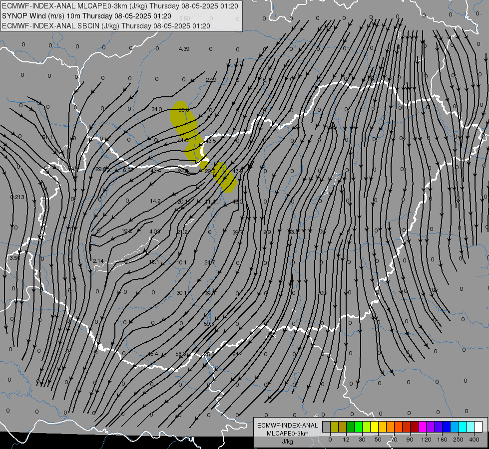Click the olive-yellow swatch after the 0 mark
Image resolution: width=489 pixels, height=449 pixels.
[x=334, y=427]
